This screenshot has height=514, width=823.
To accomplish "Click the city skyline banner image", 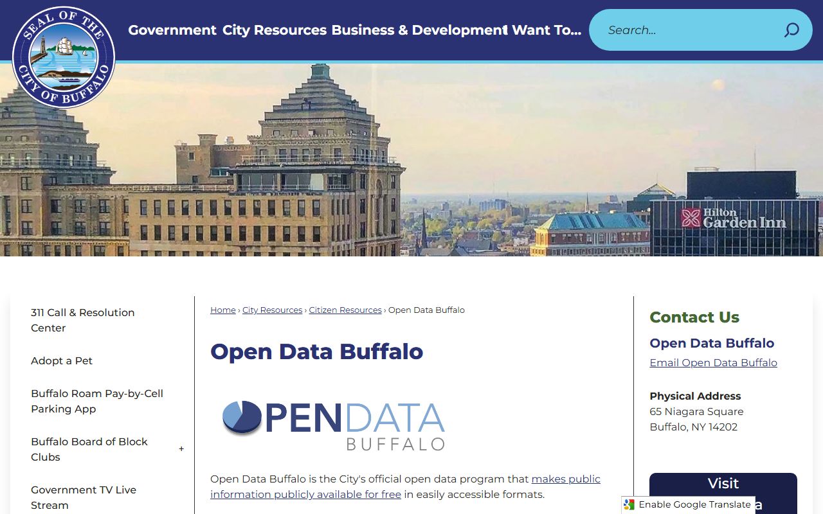I will pyautogui.click(x=411, y=160).
